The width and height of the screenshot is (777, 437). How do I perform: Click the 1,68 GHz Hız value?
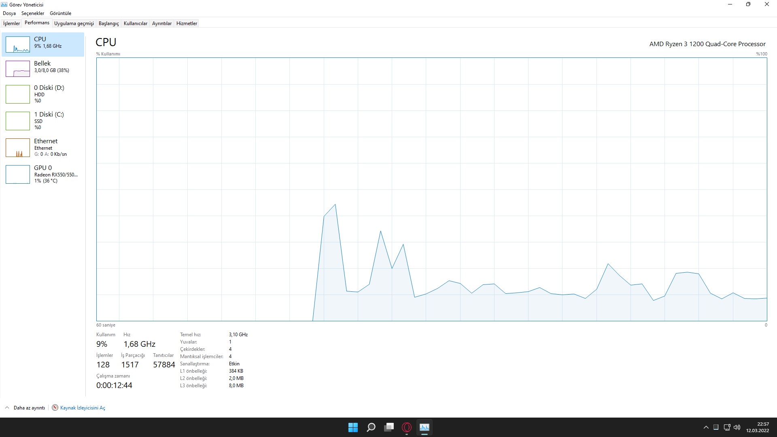pyautogui.click(x=140, y=344)
